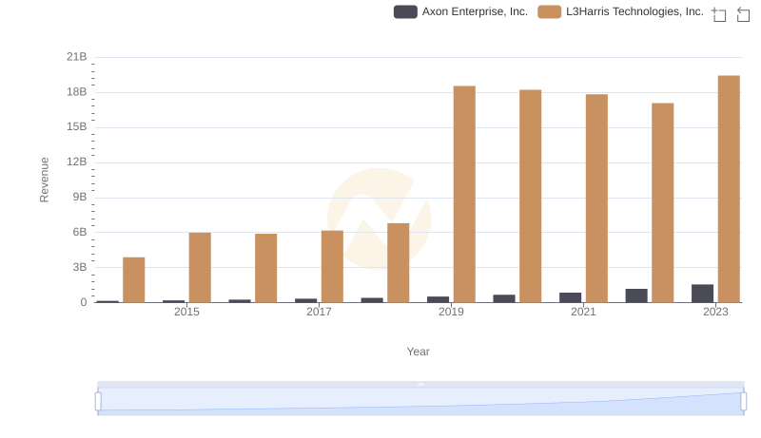
Task: Grab the right data zoom slider handle
Action: pyautogui.click(x=743, y=402)
